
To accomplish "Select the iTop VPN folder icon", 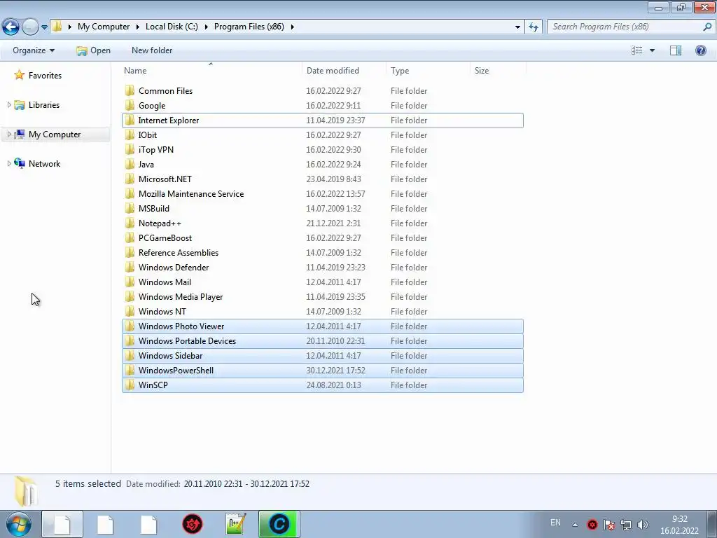I will 130,149.
